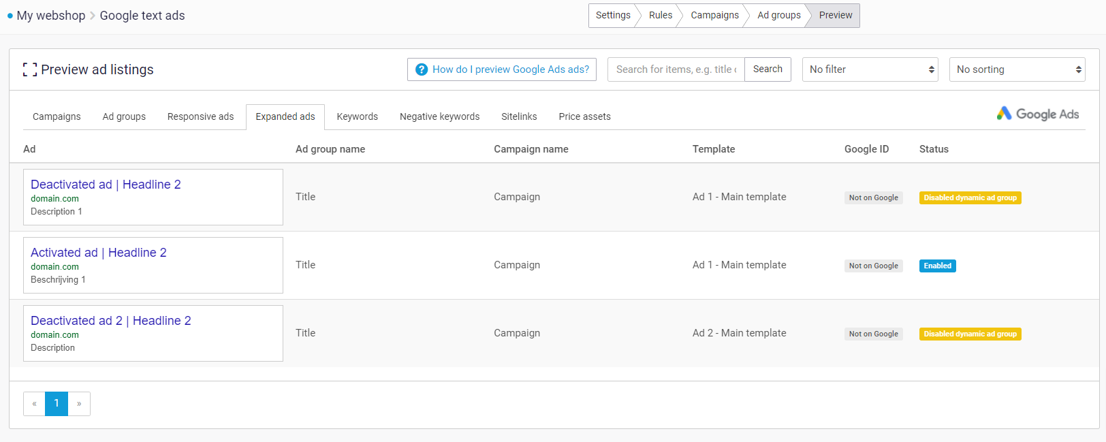This screenshot has width=1106, height=442.
Task: Click first Disabled dynamic ad group badge
Action: [x=970, y=198]
